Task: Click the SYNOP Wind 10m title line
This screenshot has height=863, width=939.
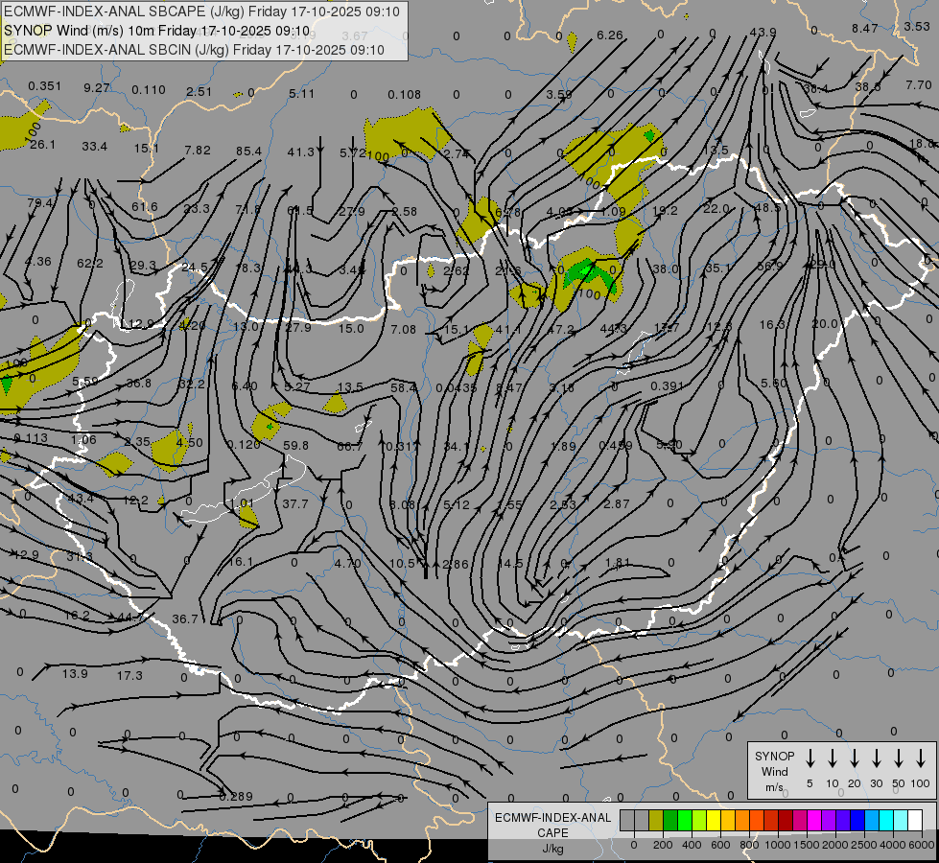Action: (x=156, y=31)
